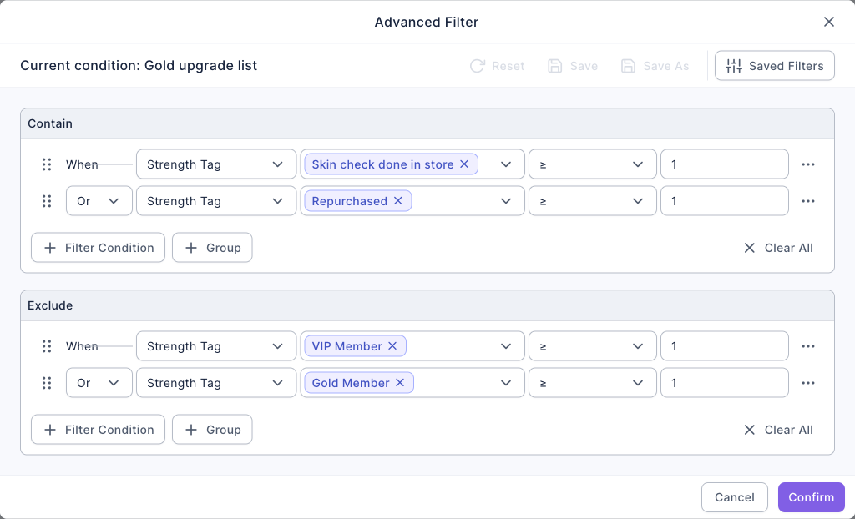The width and height of the screenshot is (855, 519).
Task: Open ≥ comparison dropdown in Skin check row
Action: point(593,164)
